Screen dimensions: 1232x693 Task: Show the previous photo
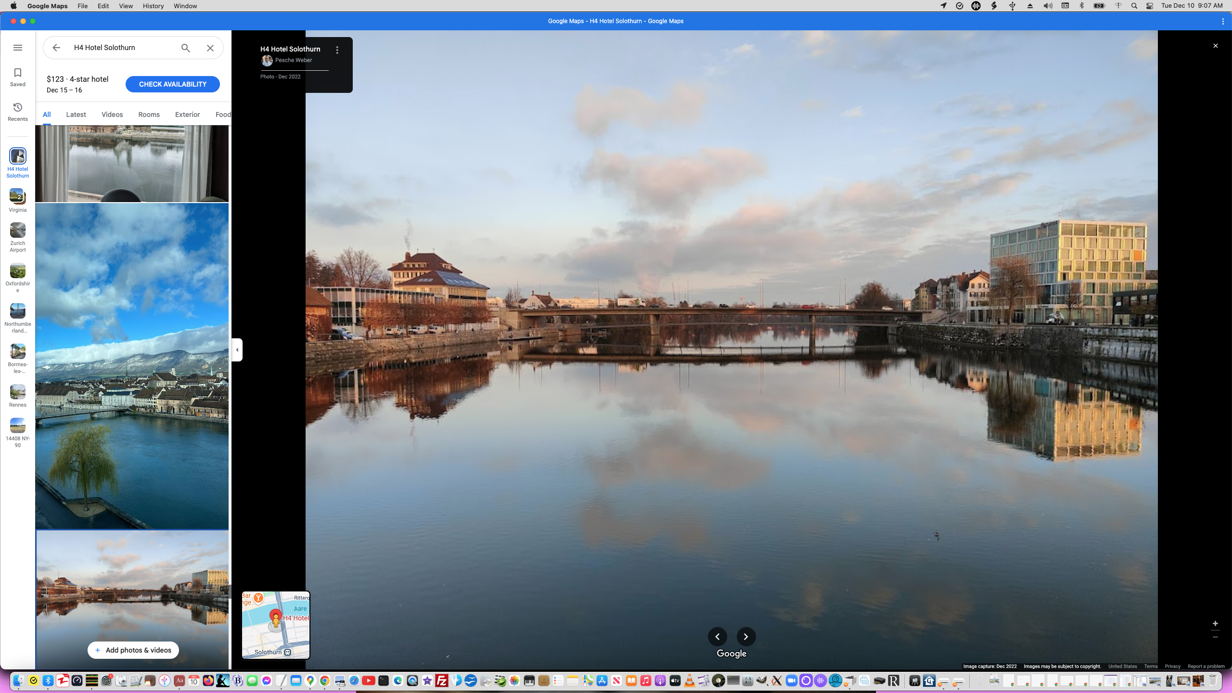point(717,637)
